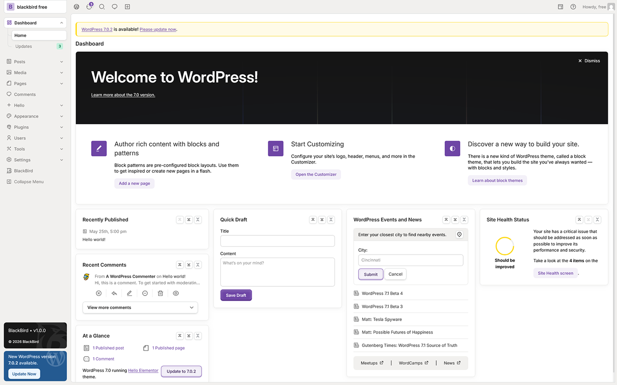The width and height of the screenshot is (617, 385).
Task: Open the Tools sidebar menu item
Action: tap(35, 149)
